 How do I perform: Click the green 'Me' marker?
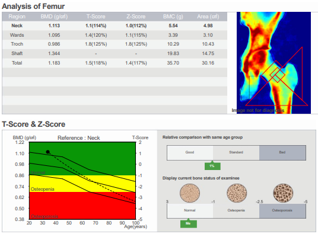(x=189, y=223)
